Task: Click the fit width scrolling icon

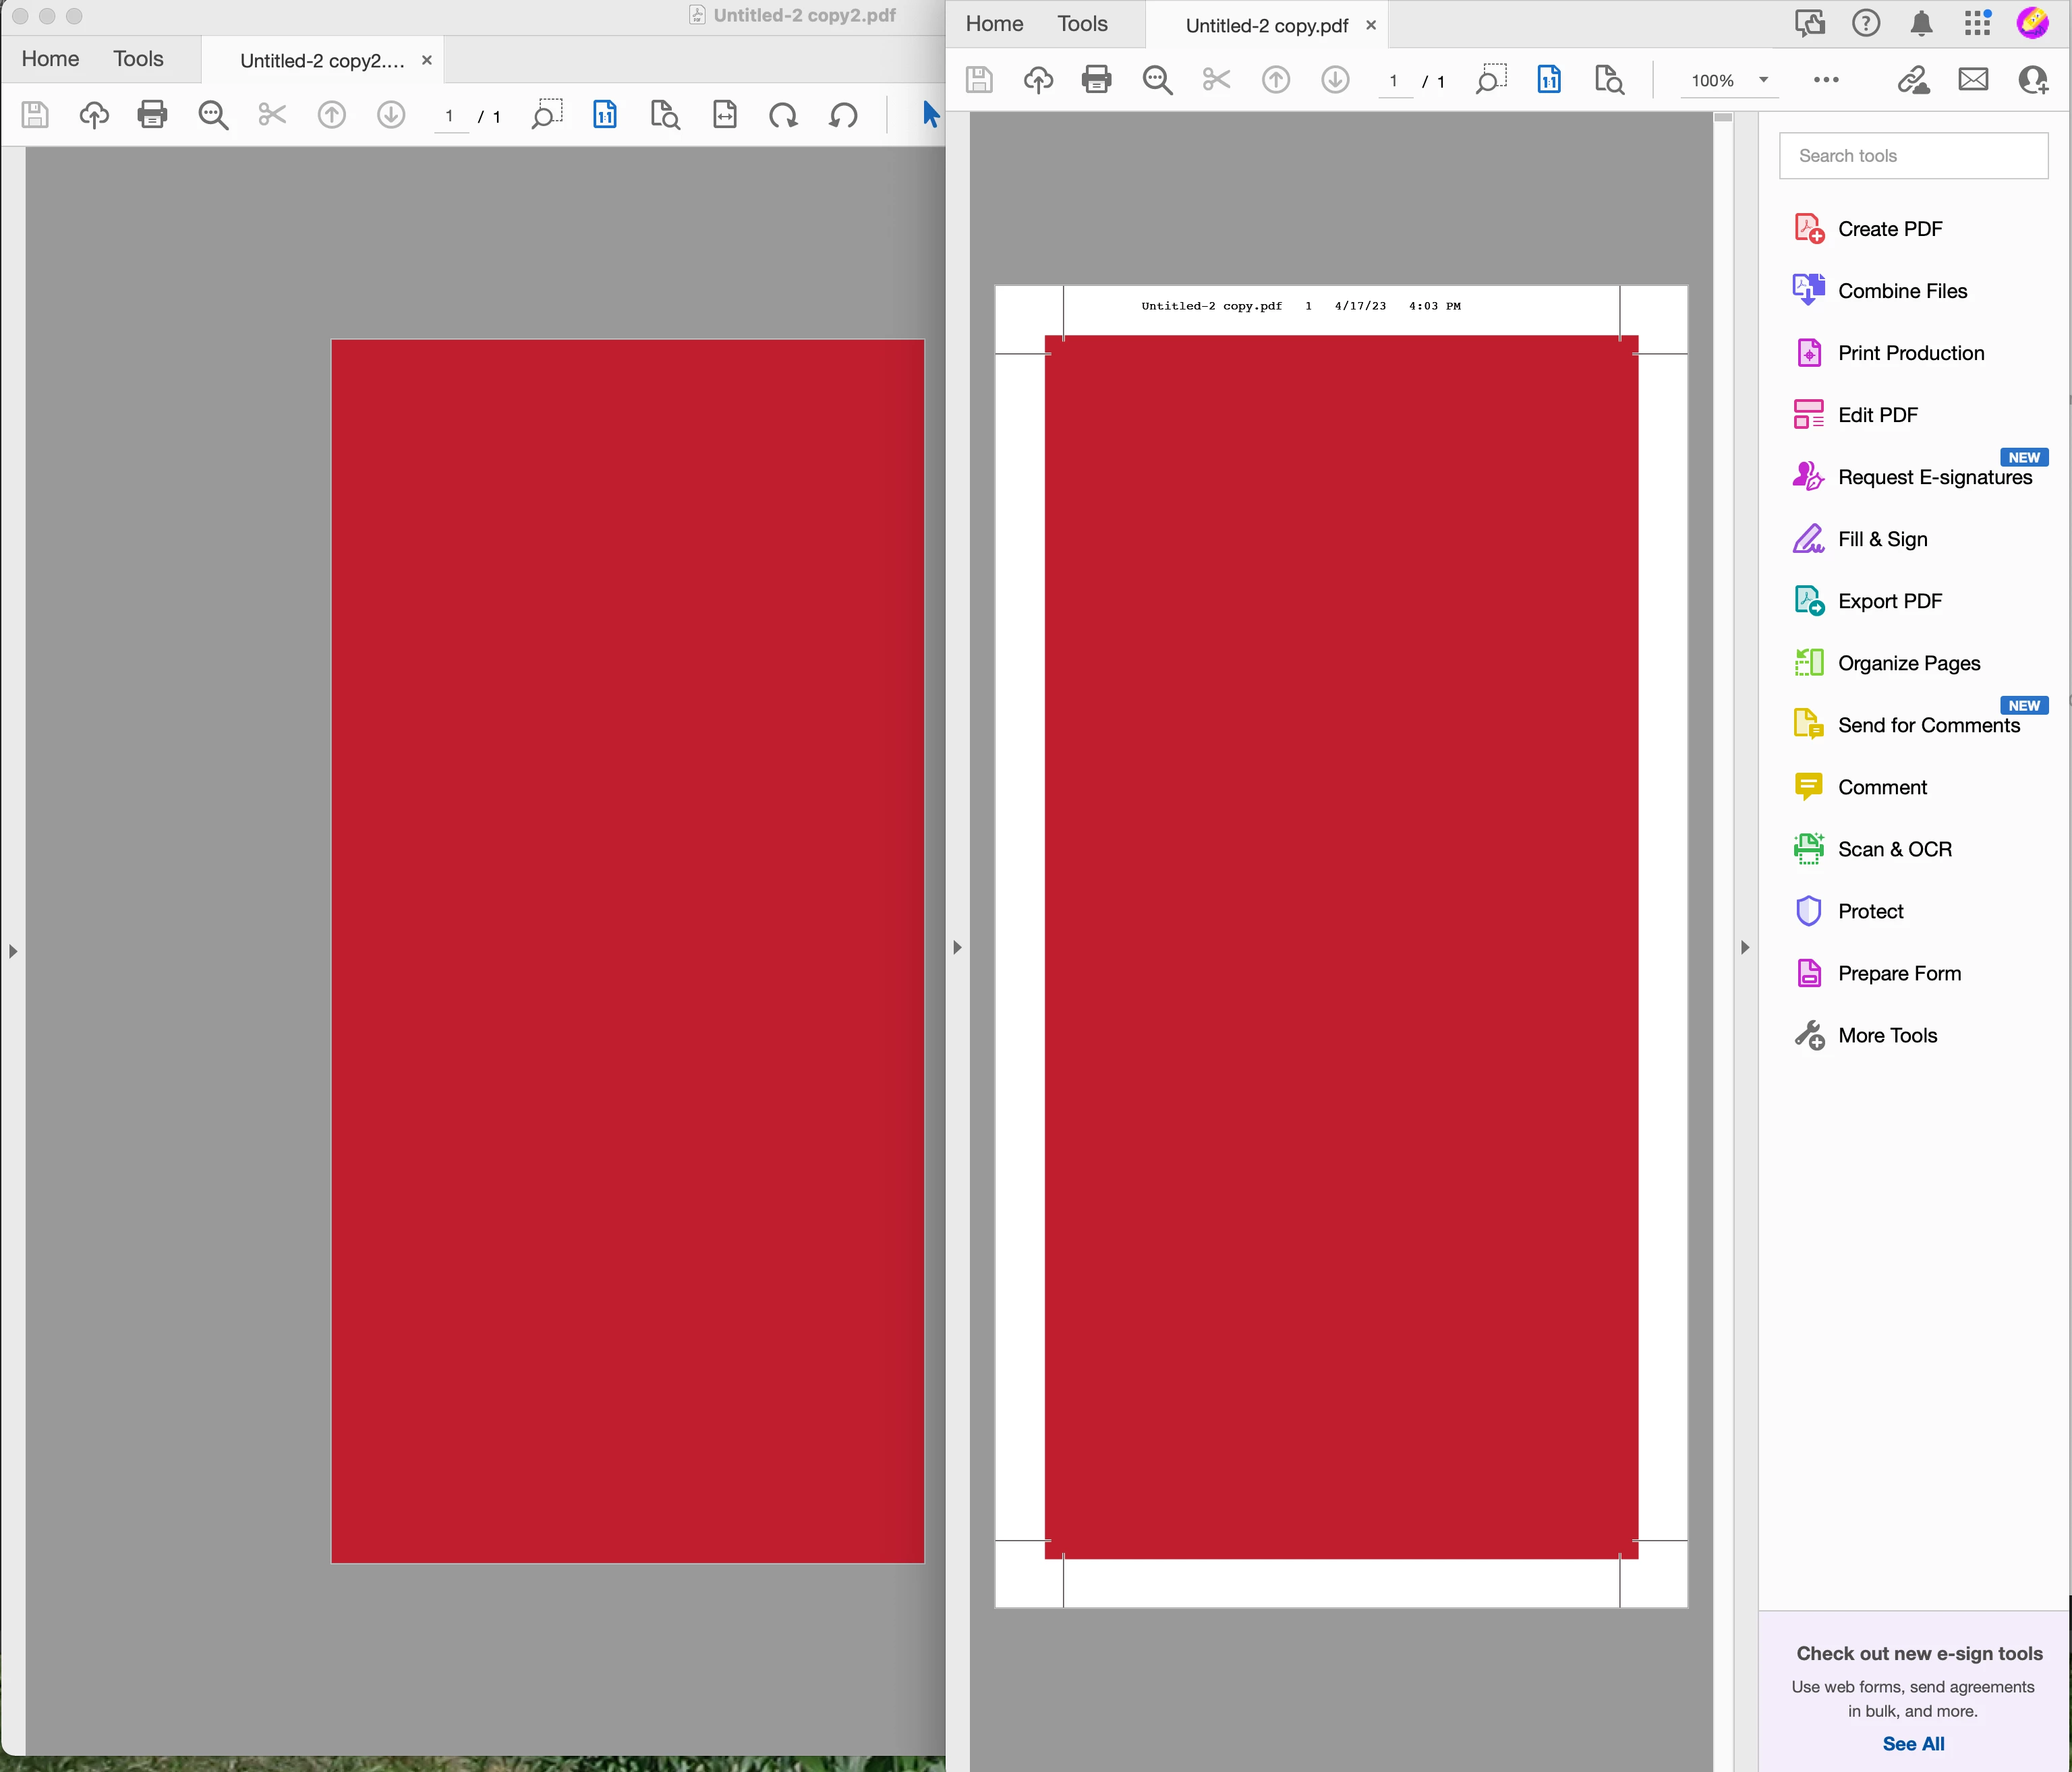Action: tap(724, 116)
